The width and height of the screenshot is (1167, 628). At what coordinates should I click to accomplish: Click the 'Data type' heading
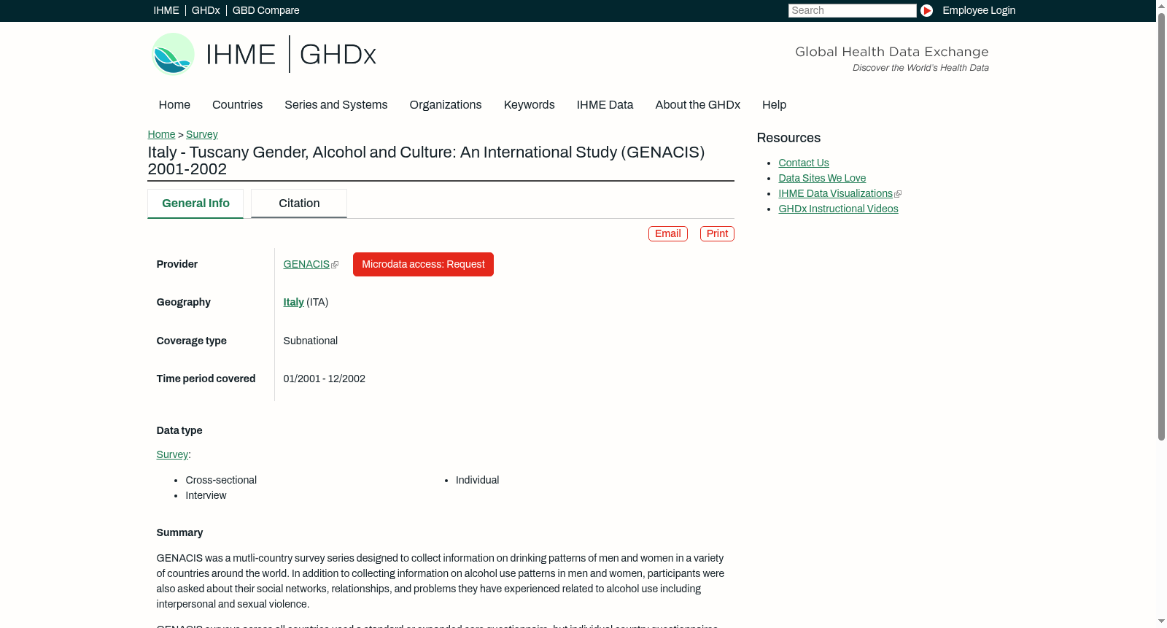point(179,430)
